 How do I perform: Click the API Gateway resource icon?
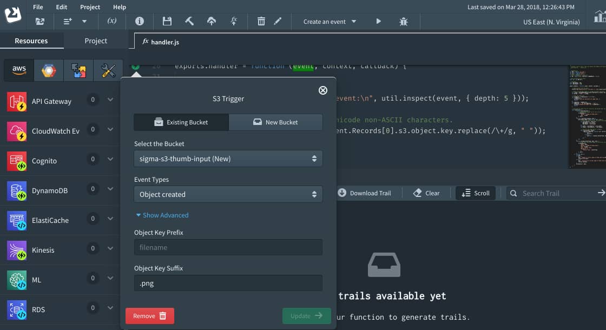17,101
